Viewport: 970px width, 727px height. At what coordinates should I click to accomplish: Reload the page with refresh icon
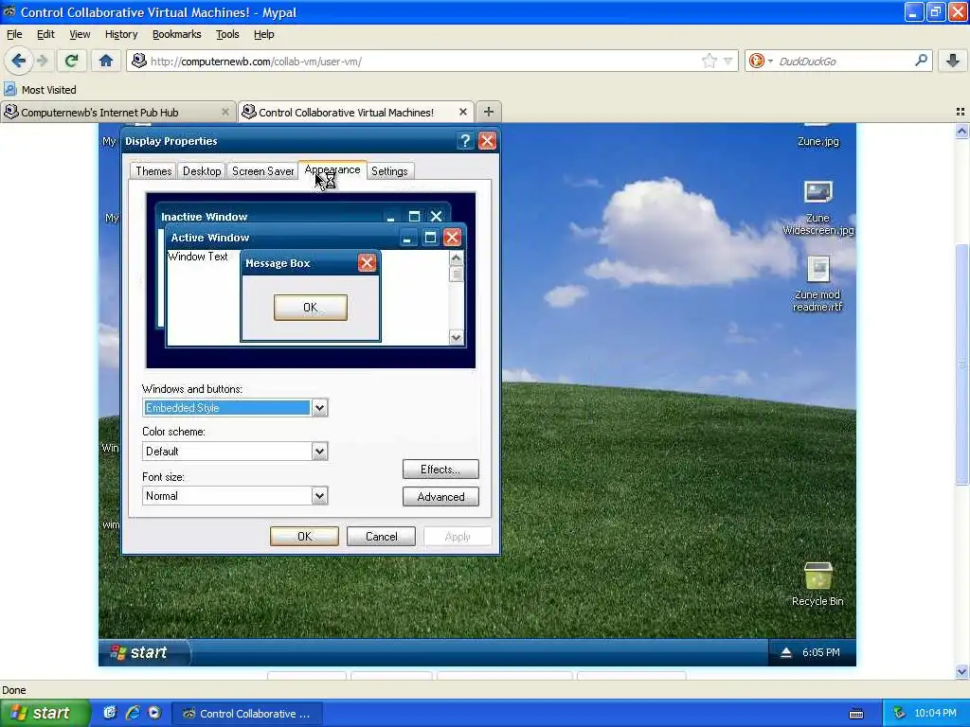(71, 61)
